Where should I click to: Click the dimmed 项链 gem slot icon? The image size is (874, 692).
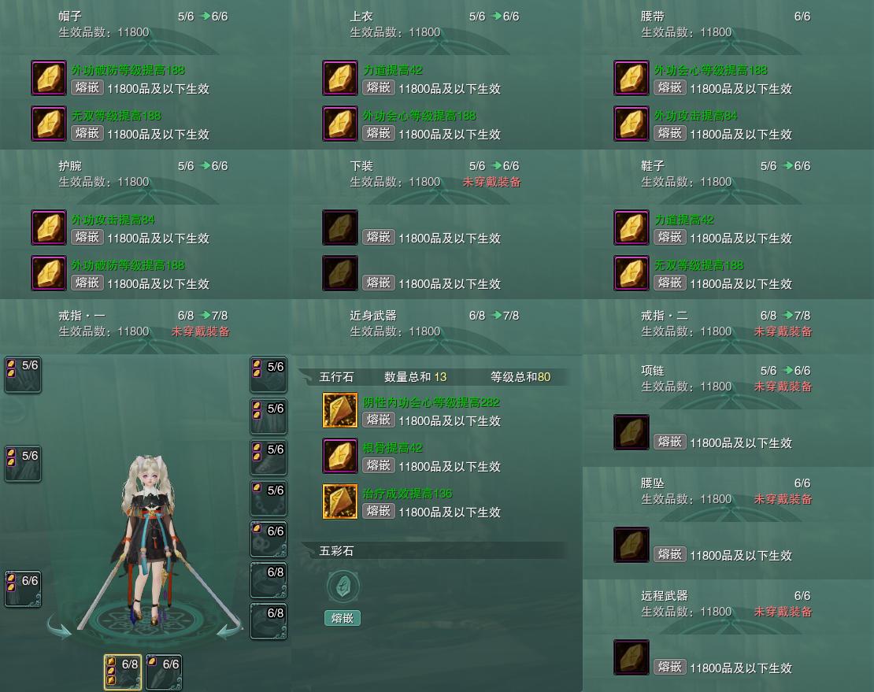(631, 432)
